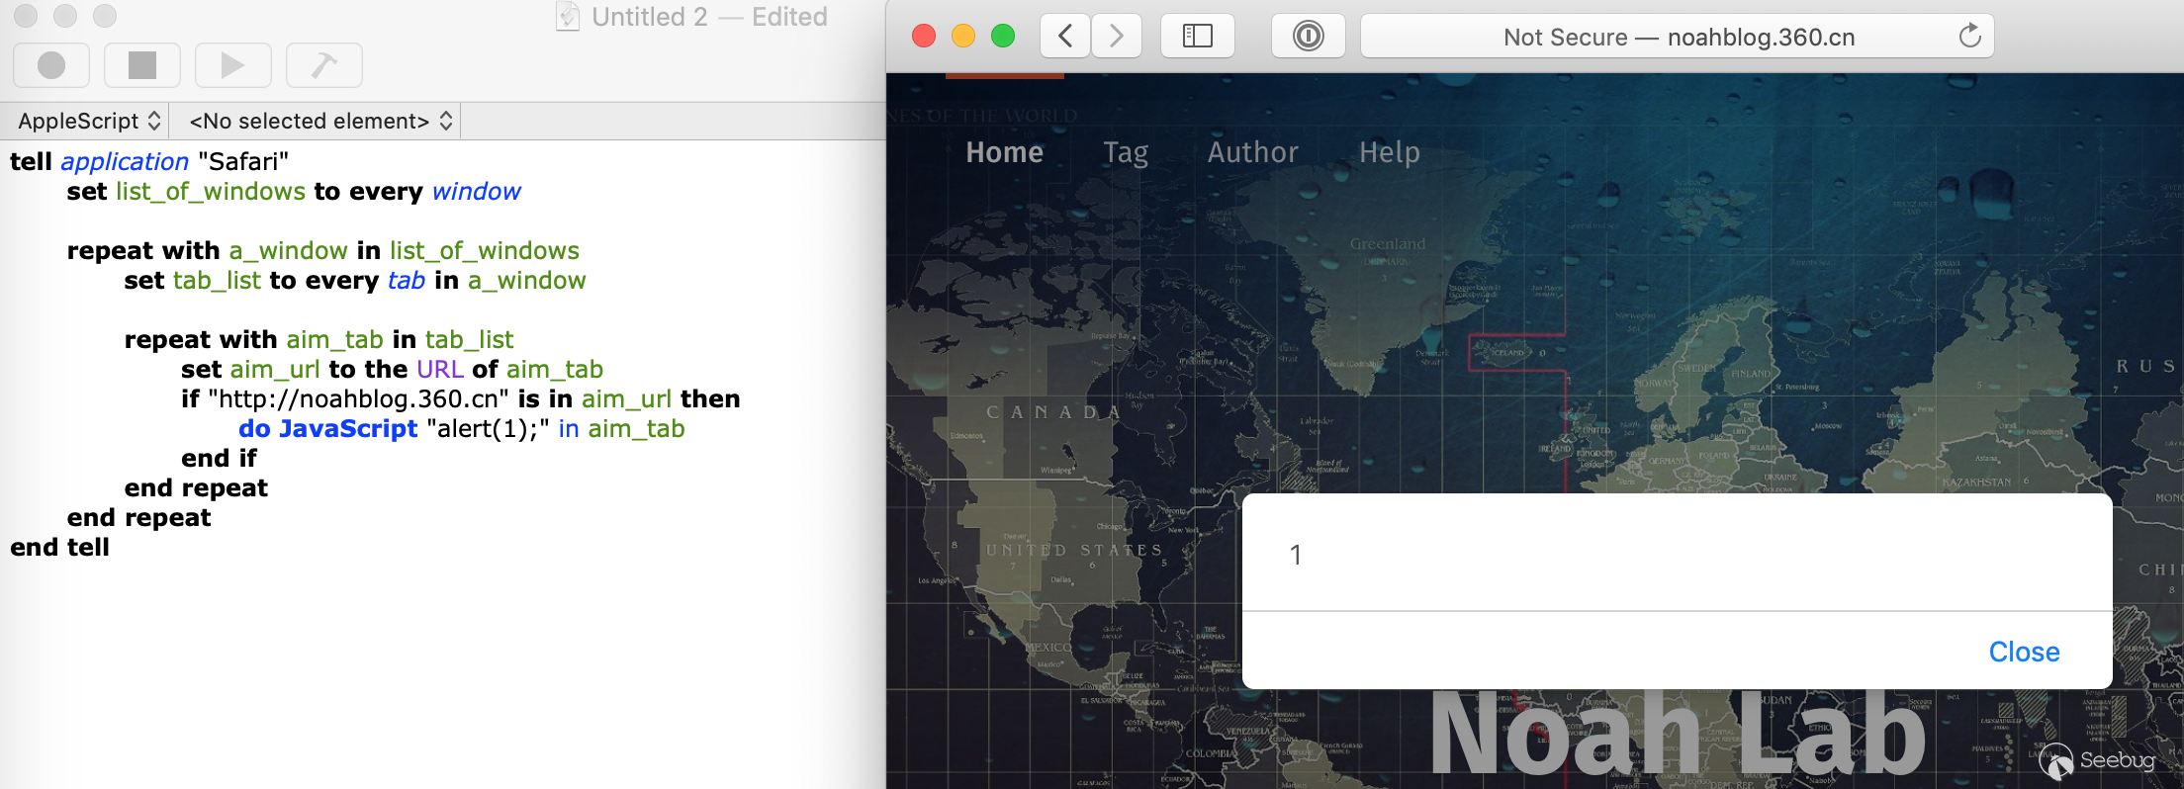Expand the No selected element dropdown

[x=320, y=121]
